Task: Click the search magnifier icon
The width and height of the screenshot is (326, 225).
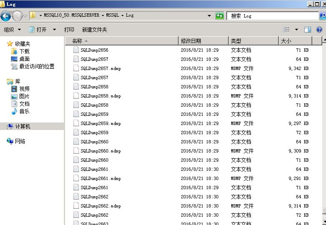Action: 323,16
